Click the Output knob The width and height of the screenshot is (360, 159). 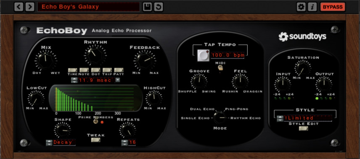[x=324, y=84]
